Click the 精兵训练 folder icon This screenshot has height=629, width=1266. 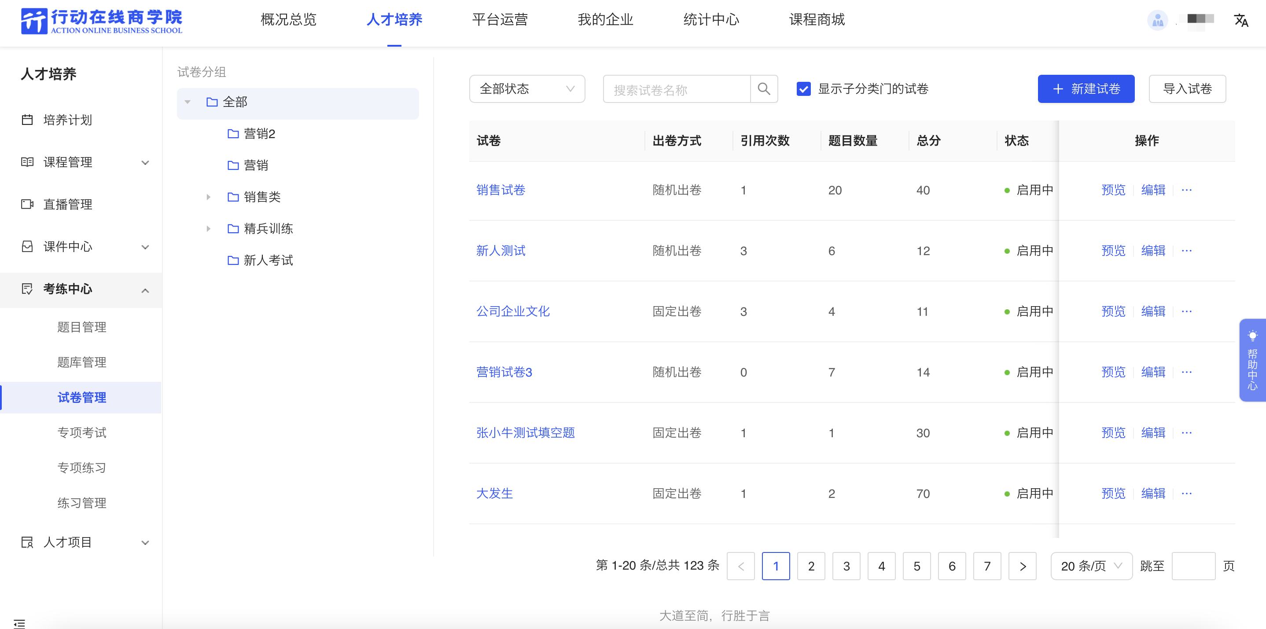pyautogui.click(x=233, y=228)
